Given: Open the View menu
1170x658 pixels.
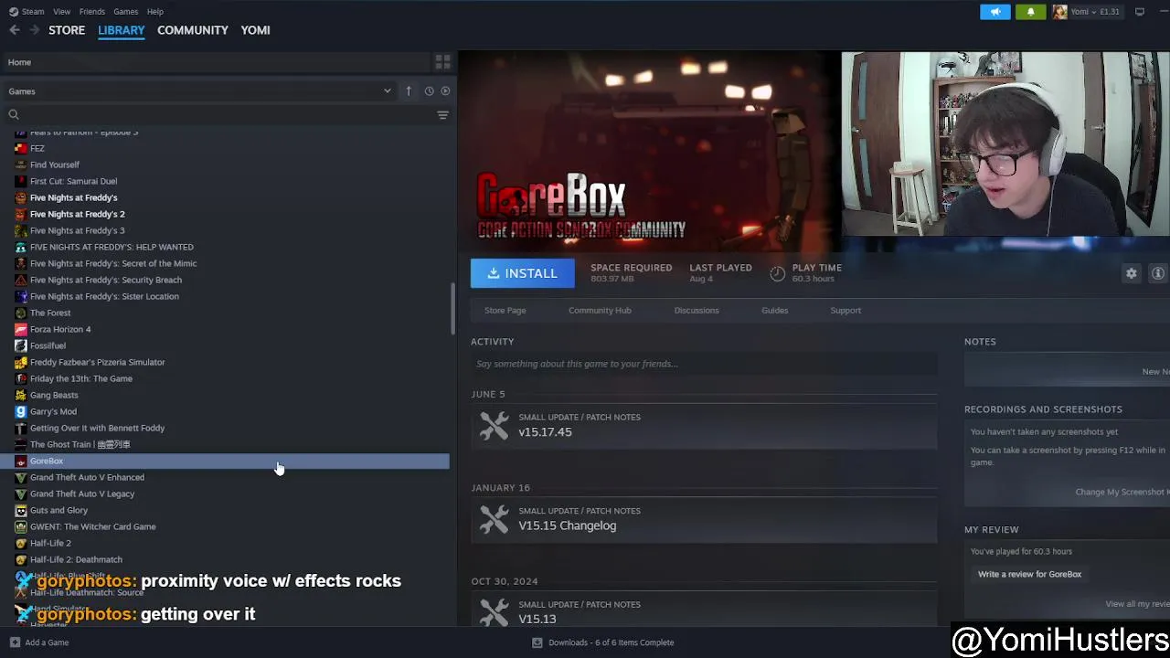Looking at the screenshot, I should tap(62, 12).
